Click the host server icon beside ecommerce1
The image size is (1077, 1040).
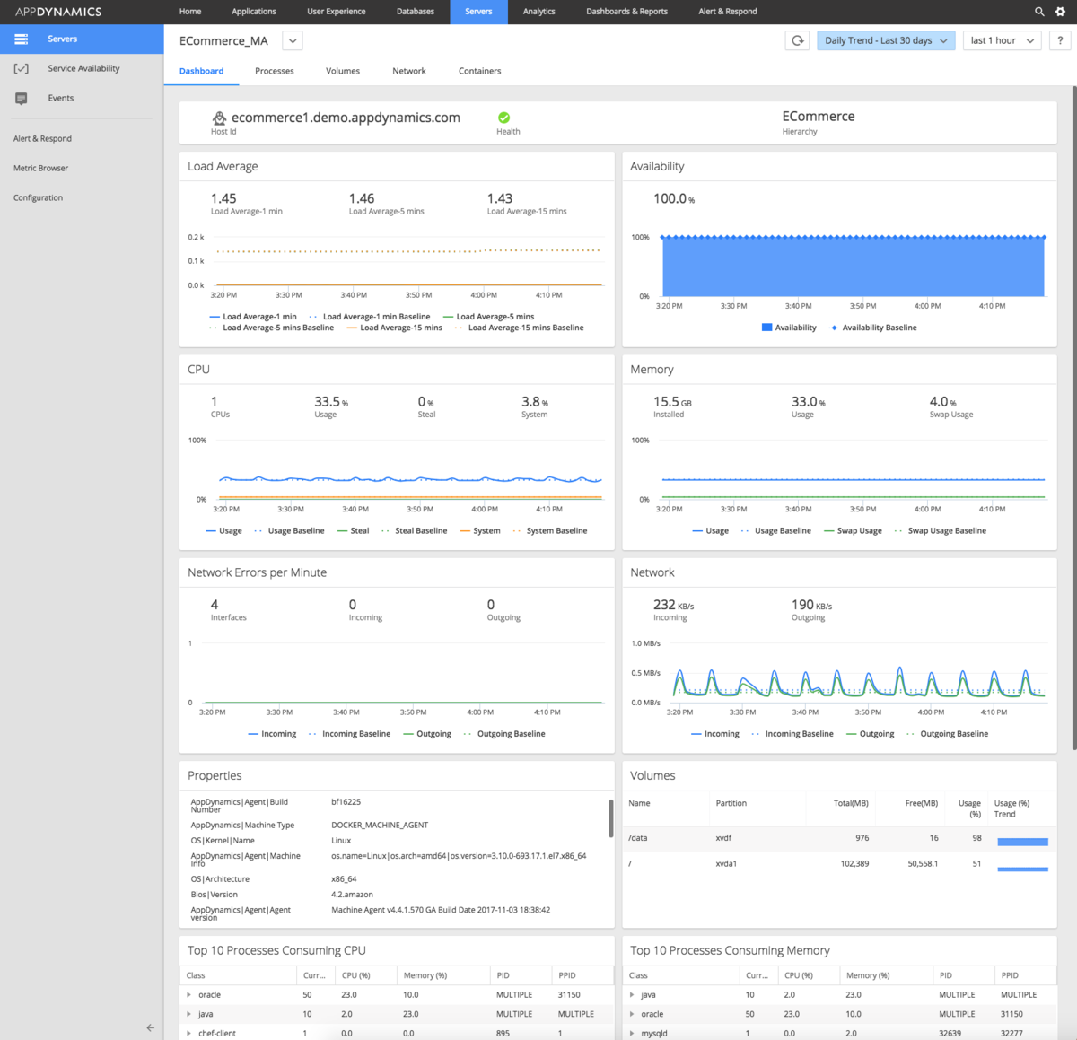(x=219, y=118)
